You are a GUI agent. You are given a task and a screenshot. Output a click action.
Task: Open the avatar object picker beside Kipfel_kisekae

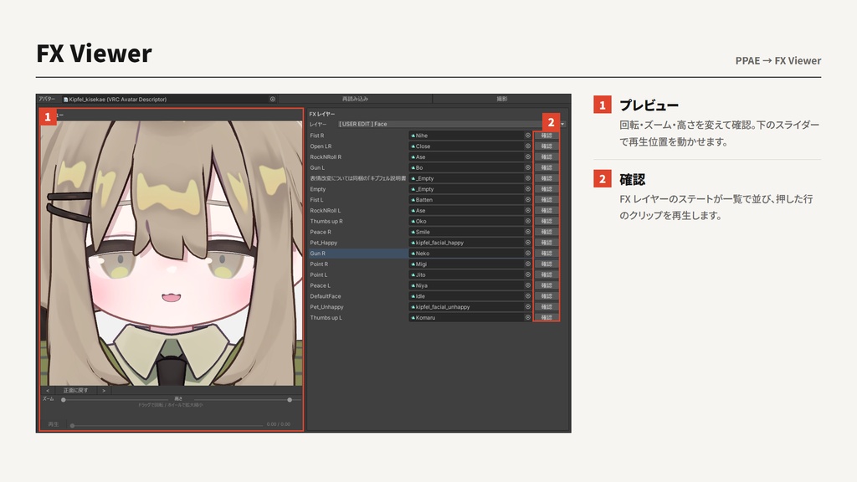tap(273, 100)
